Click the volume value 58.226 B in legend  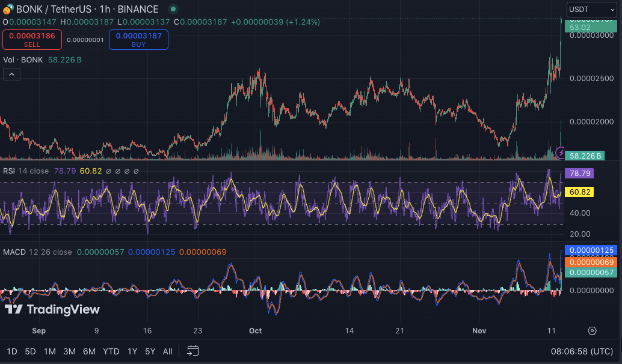(x=64, y=60)
